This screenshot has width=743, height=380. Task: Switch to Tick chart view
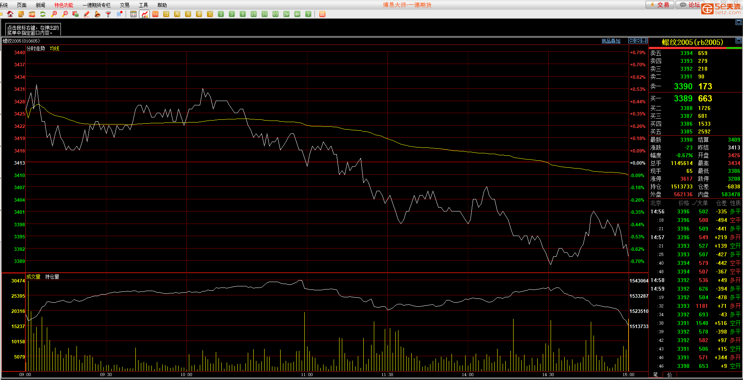pos(155,14)
